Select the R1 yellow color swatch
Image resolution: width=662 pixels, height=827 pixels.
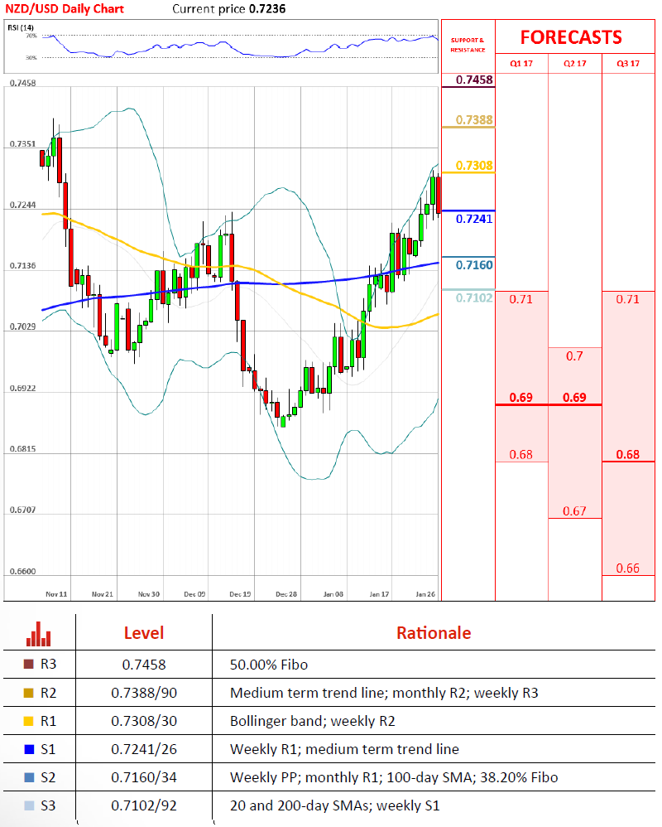pyautogui.click(x=29, y=721)
